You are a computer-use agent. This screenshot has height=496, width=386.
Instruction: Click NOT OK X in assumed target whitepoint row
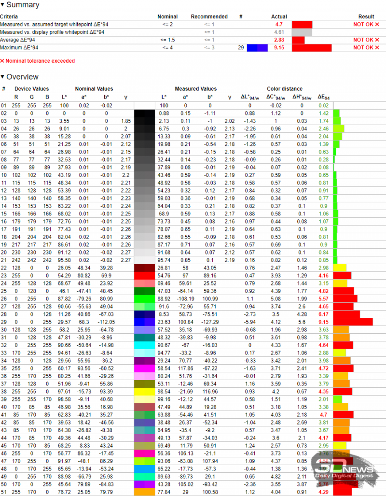(x=366, y=24)
